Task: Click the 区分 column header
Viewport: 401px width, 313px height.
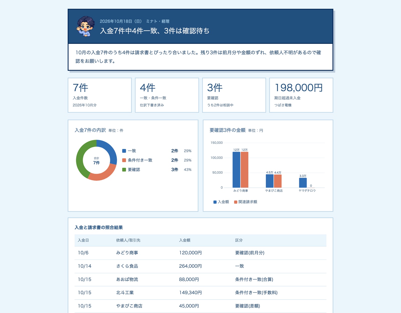Action: (x=239, y=240)
